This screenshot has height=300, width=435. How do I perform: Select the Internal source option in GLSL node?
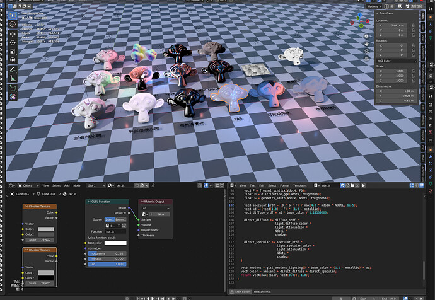110,219
